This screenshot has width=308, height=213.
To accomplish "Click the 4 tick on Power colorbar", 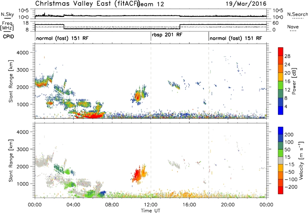I will tap(286, 106).
